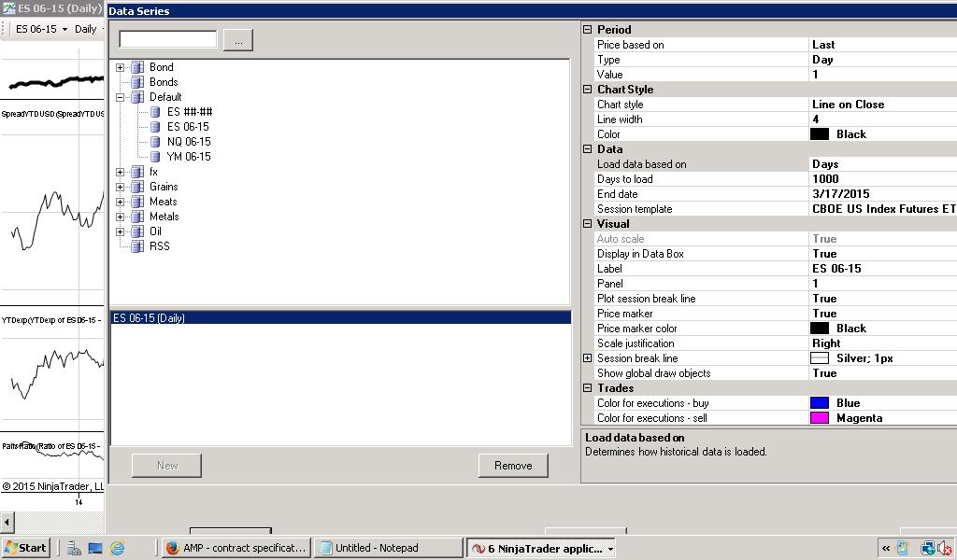Click the chart scroll left arrow
The width and height of the screenshot is (957, 560).
7,523
